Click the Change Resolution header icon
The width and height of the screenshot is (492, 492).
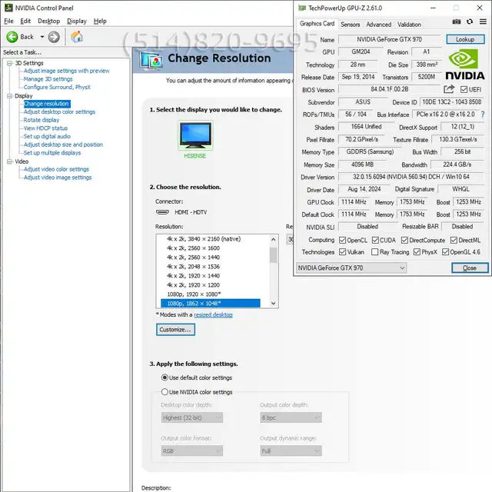[151, 60]
